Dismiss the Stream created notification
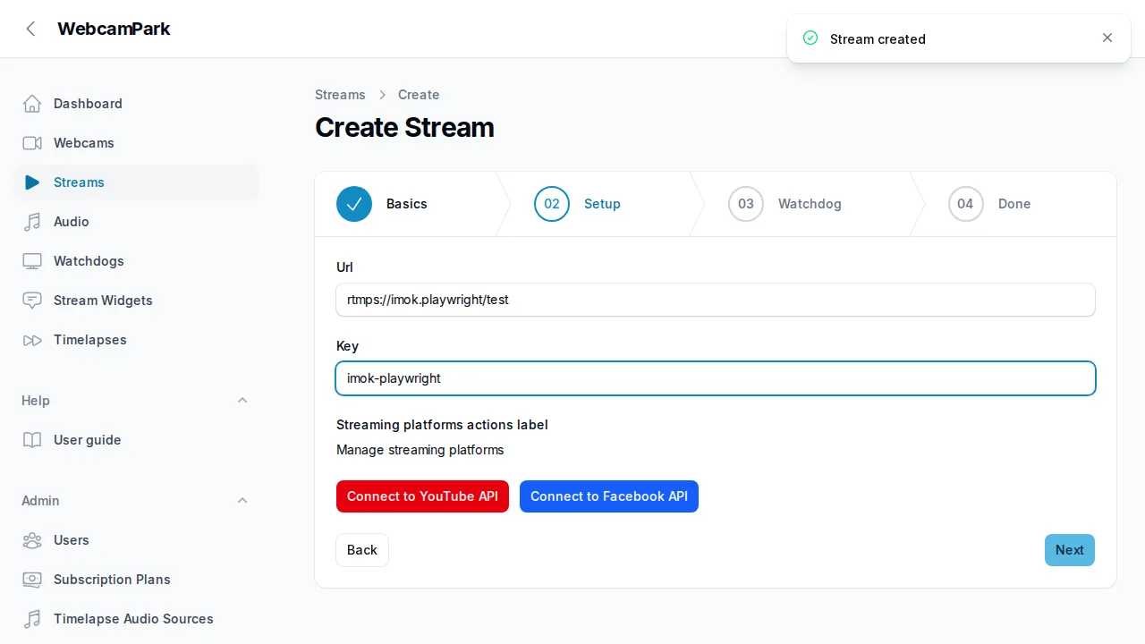 [1107, 38]
